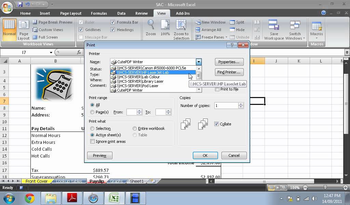The image size is (350, 205).
Task: Switch to Full Screen view
Action: pos(45,37)
